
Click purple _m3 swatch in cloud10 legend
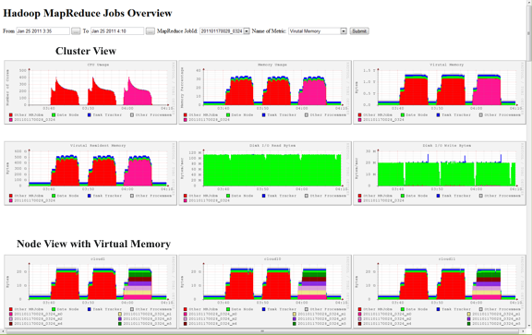(x=294, y=319)
